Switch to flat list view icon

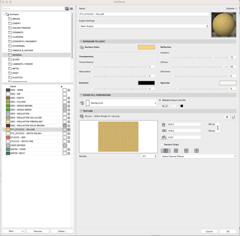point(71,8)
